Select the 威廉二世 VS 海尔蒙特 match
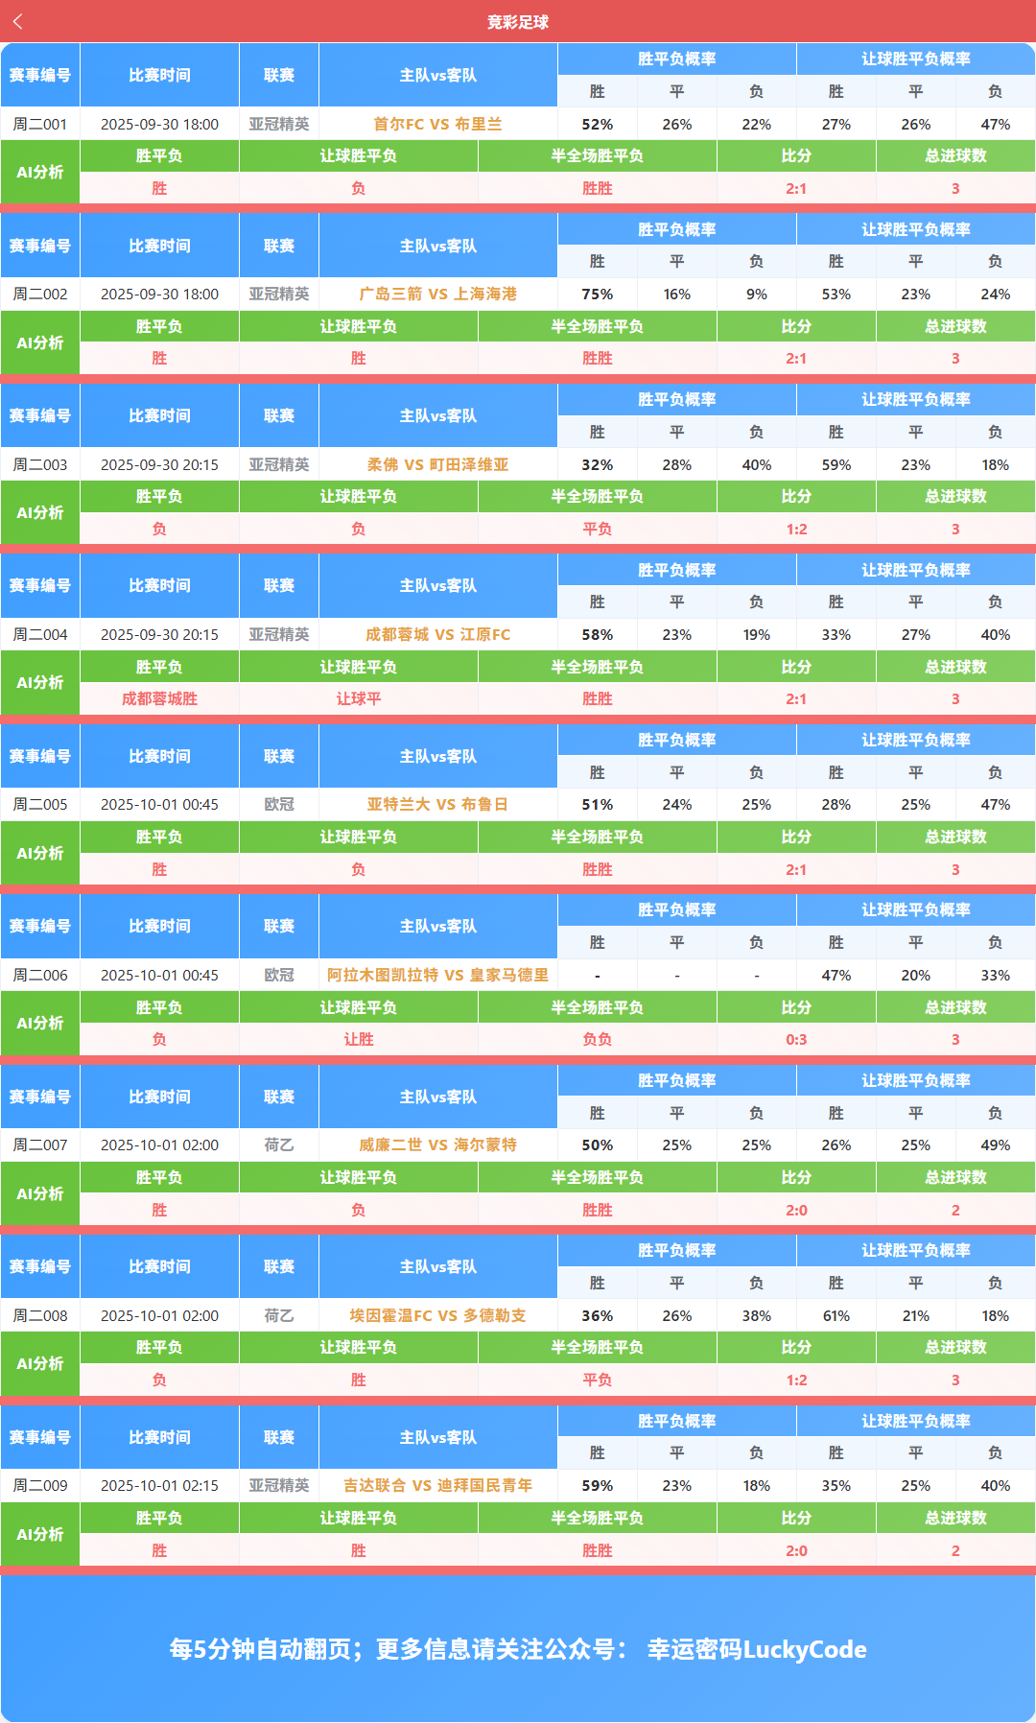 tap(437, 1145)
